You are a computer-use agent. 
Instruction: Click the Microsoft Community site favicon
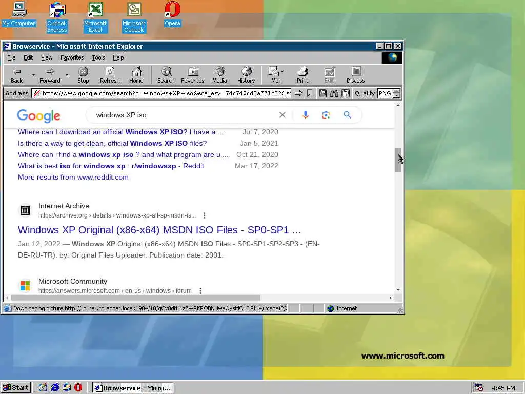pyautogui.click(x=25, y=286)
